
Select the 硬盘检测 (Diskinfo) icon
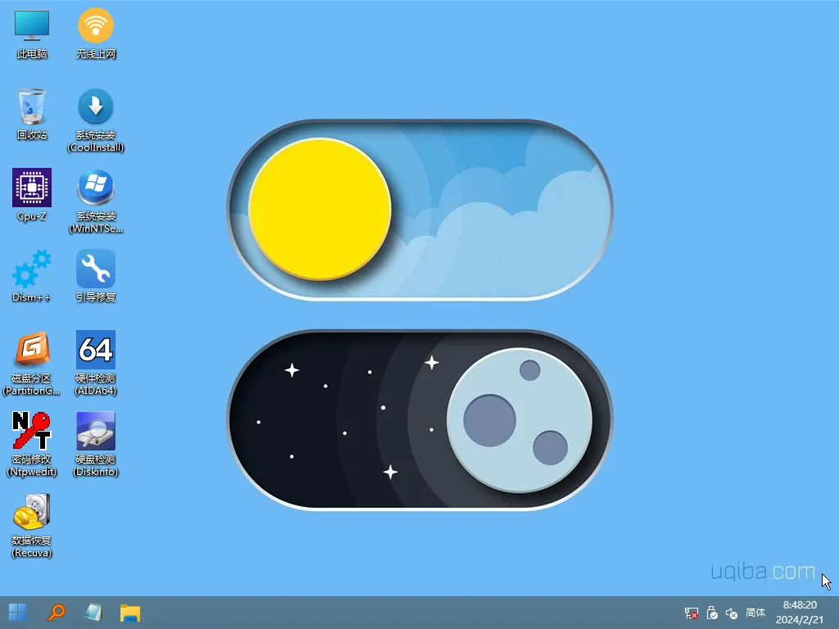click(x=96, y=445)
